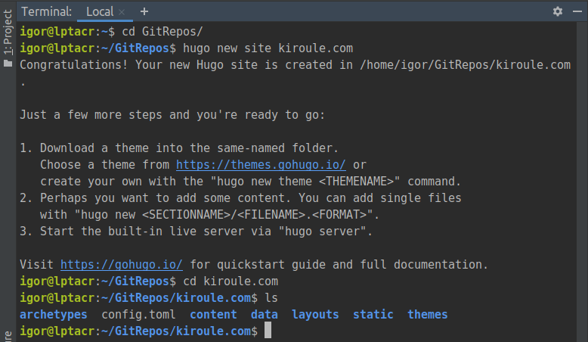Click the 'themes' directory name
Viewport: 588px width, 342px height.
click(x=428, y=315)
